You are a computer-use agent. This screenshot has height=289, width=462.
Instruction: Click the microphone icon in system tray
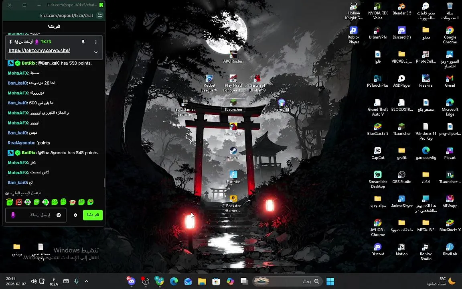[76, 281]
